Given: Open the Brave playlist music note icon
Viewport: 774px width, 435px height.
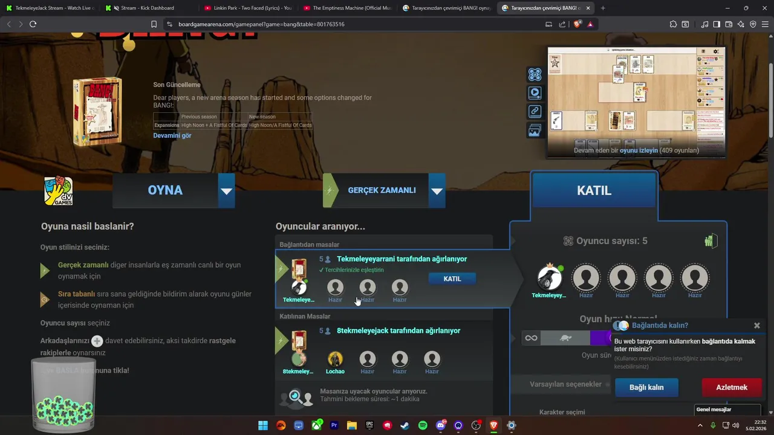Looking at the screenshot, I should click(x=705, y=24).
